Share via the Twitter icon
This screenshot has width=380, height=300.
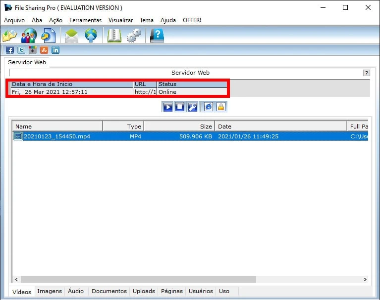click(x=21, y=50)
